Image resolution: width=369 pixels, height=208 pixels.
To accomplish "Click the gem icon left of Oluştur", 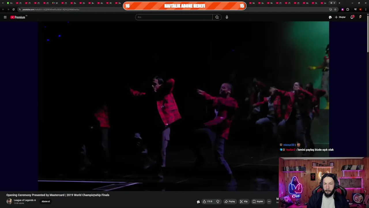I will click(x=330, y=17).
